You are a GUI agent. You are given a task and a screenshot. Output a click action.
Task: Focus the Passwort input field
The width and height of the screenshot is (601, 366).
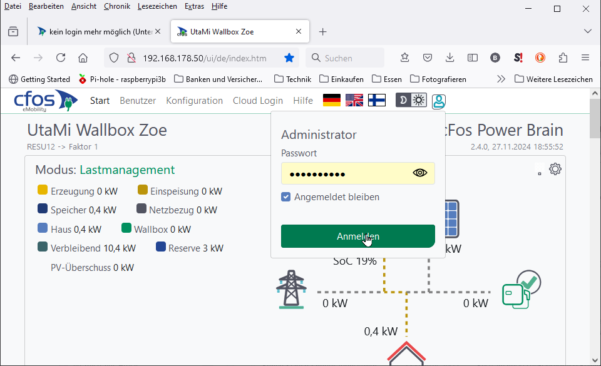click(358, 173)
